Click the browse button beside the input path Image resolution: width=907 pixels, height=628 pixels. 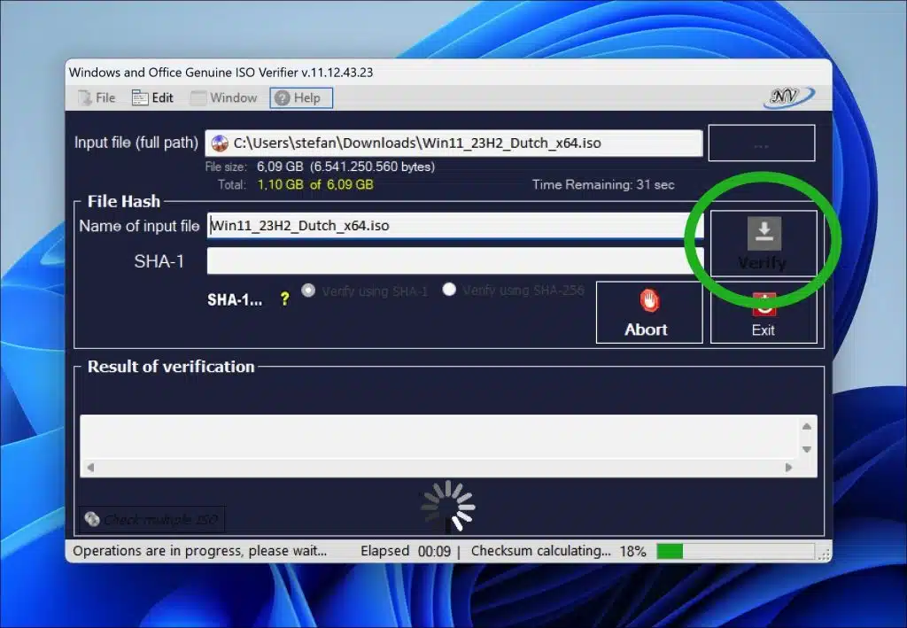pos(761,142)
